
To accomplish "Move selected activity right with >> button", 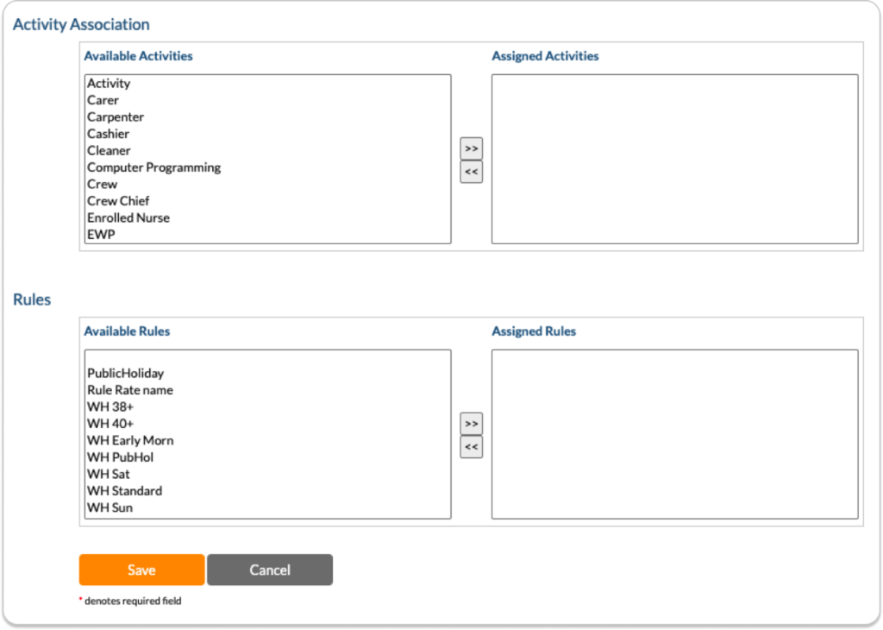I will point(471,149).
